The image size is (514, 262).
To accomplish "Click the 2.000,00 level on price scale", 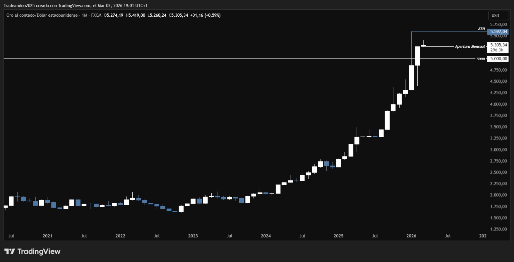I will (x=498, y=195).
